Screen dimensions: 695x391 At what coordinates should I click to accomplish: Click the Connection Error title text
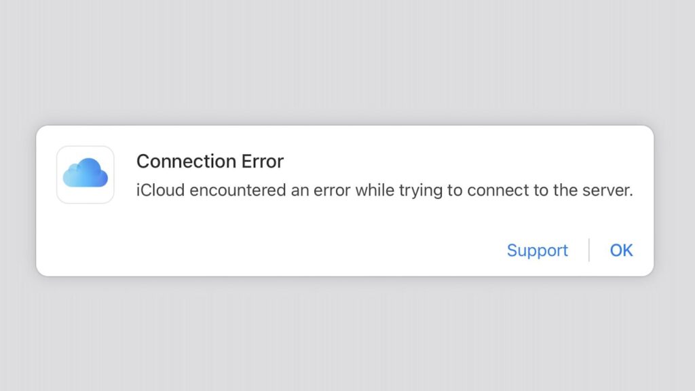pos(210,162)
